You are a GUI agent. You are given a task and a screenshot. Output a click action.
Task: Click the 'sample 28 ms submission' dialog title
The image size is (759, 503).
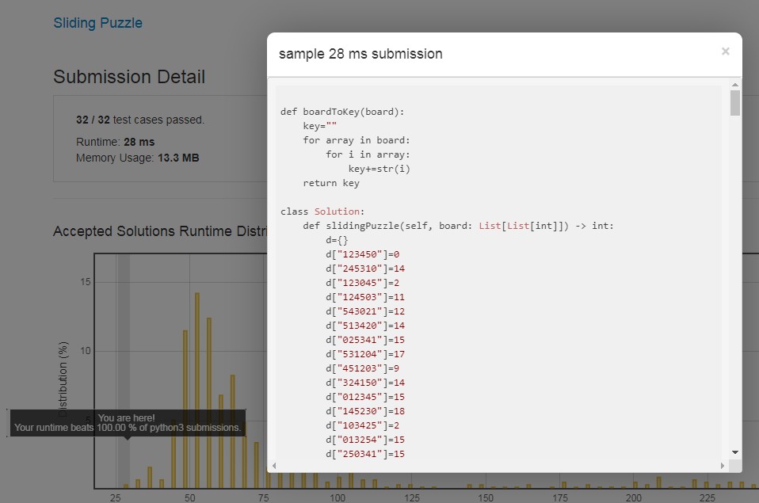pyautogui.click(x=360, y=54)
